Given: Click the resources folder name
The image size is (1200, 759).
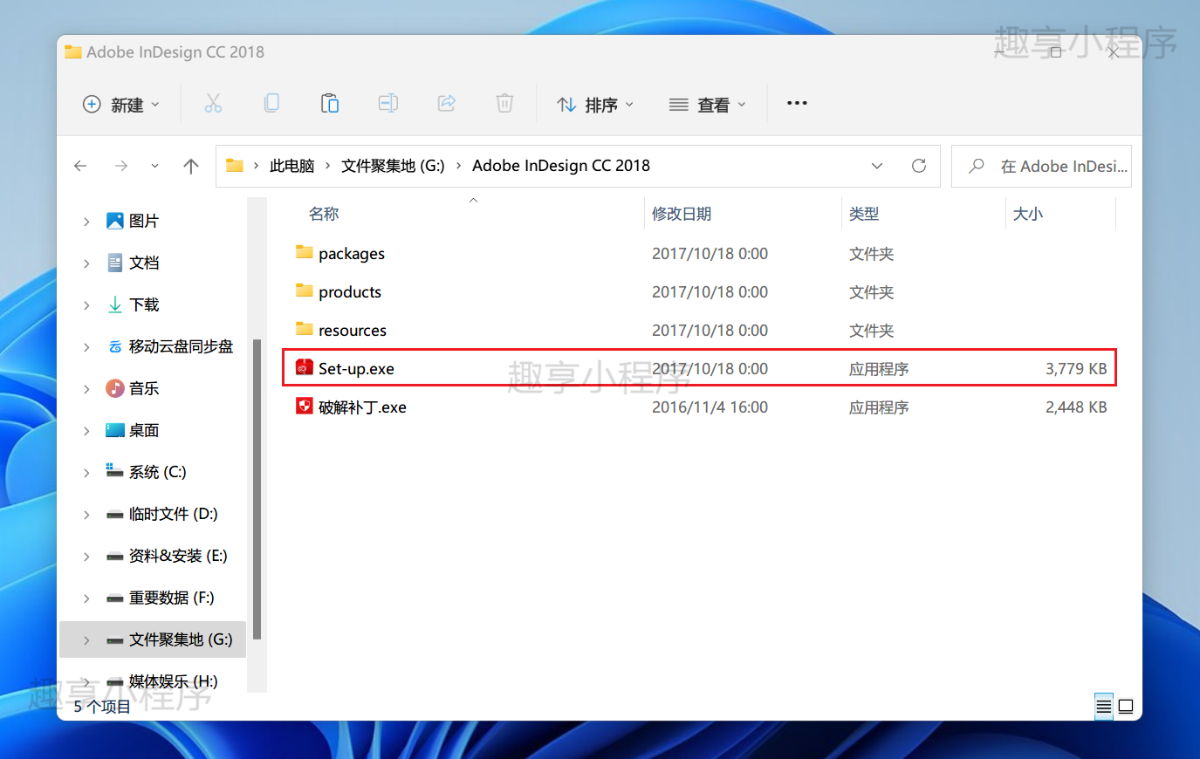Looking at the screenshot, I should coord(353,330).
